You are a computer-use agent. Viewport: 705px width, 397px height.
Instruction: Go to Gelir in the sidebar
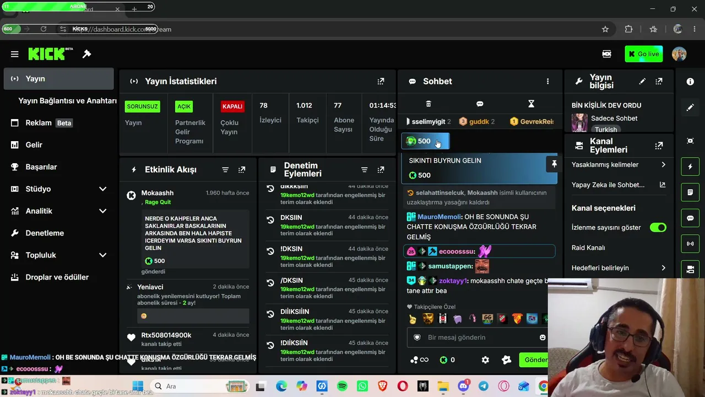pyautogui.click(x=58, y=145)
